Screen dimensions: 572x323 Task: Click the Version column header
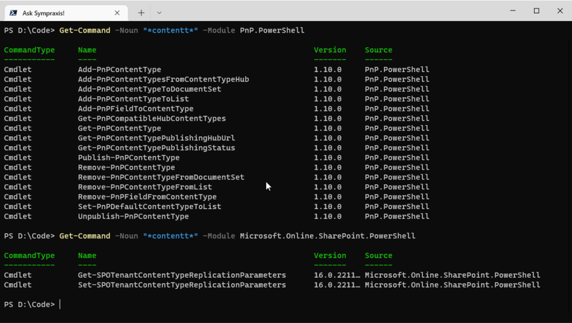[x=330, y=50]
